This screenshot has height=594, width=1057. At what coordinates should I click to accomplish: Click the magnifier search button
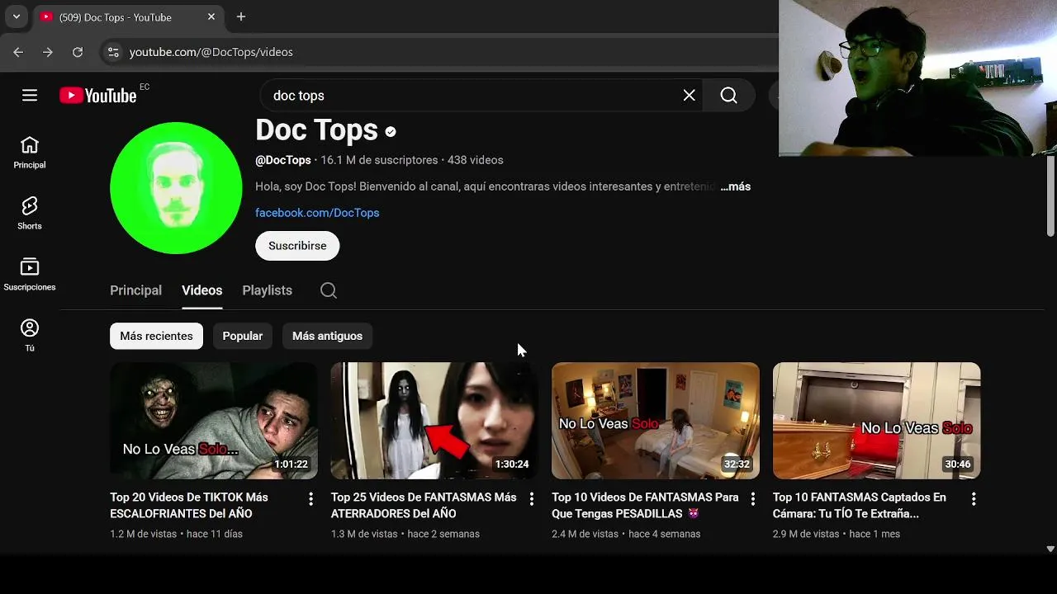(x=728, y=96)
